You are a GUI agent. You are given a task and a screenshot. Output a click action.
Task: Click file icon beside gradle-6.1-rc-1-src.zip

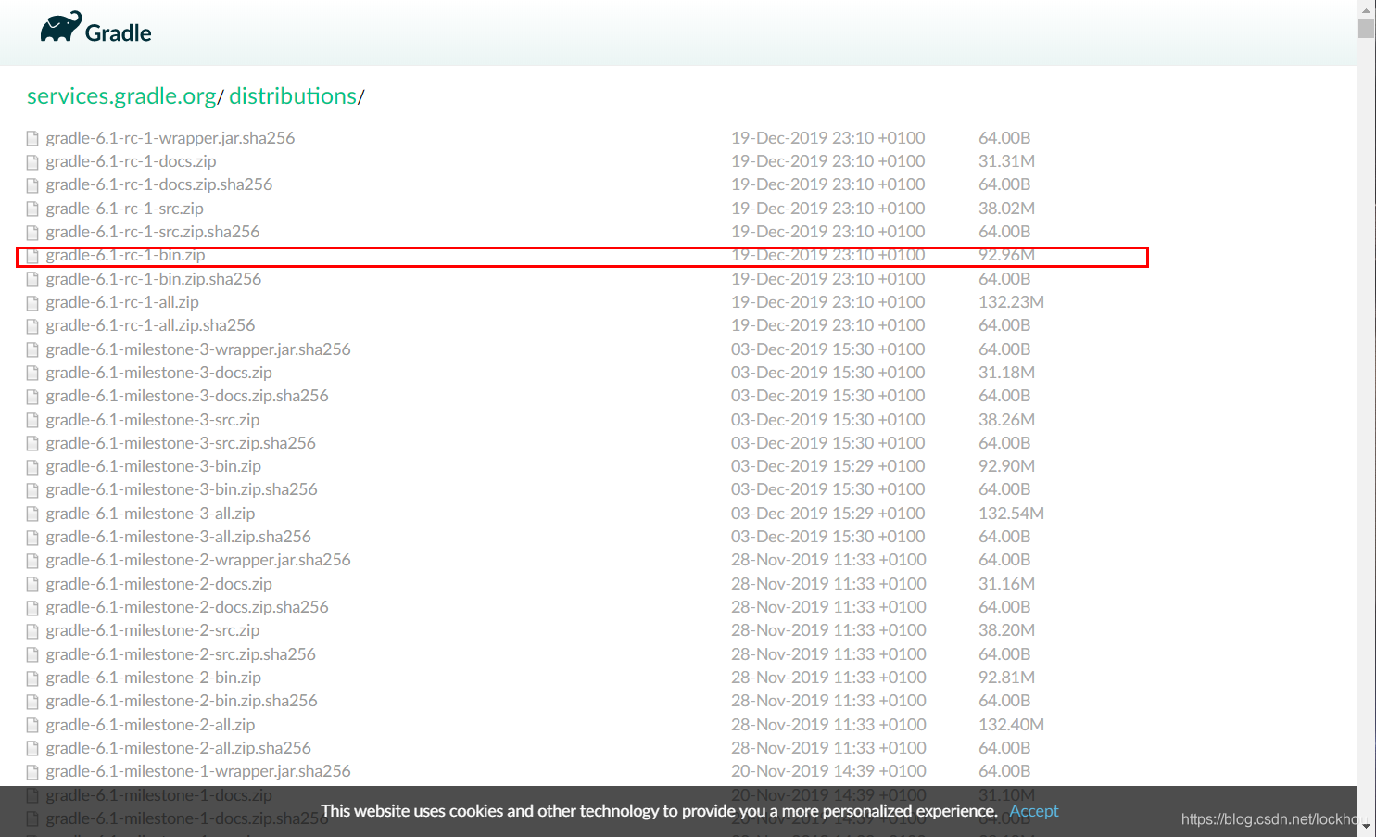point(32,209)
